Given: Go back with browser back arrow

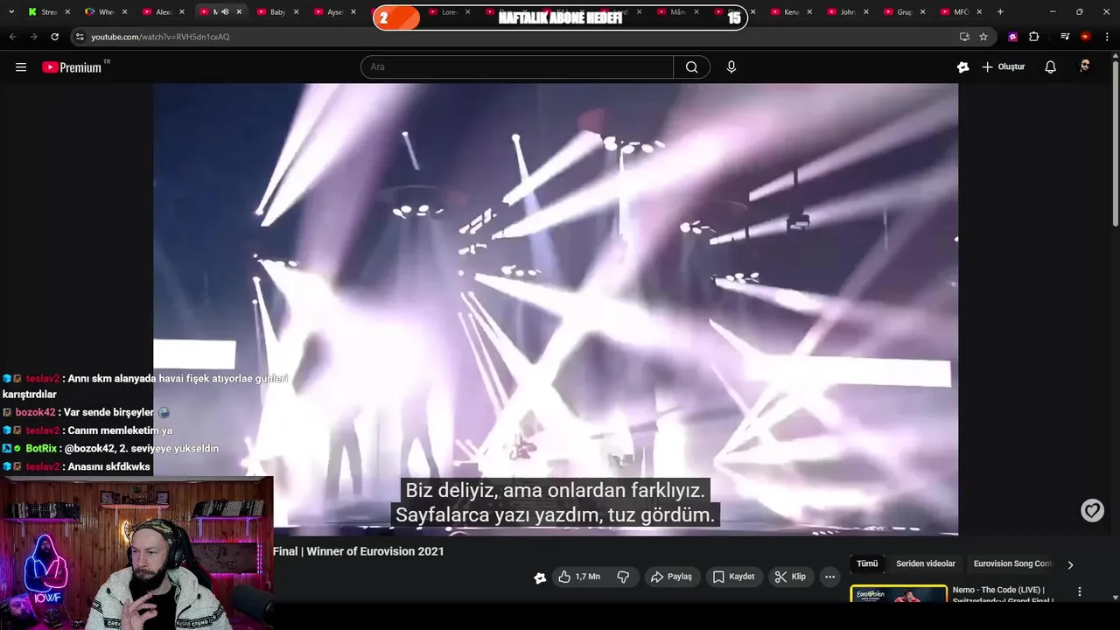Looking at the screenshot, I should coord(12,37).
